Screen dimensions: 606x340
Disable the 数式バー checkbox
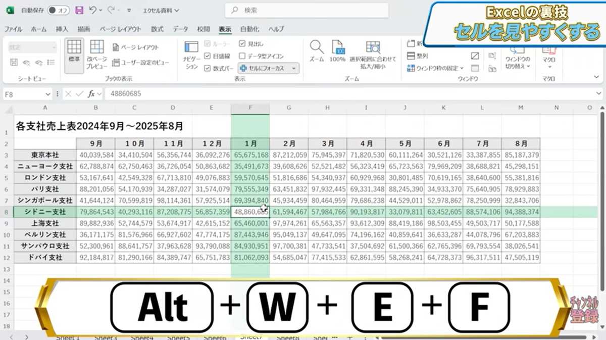coord(209,68)
